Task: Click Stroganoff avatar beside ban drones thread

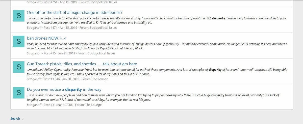Action: pyautogui.click(x=18, y=42)
